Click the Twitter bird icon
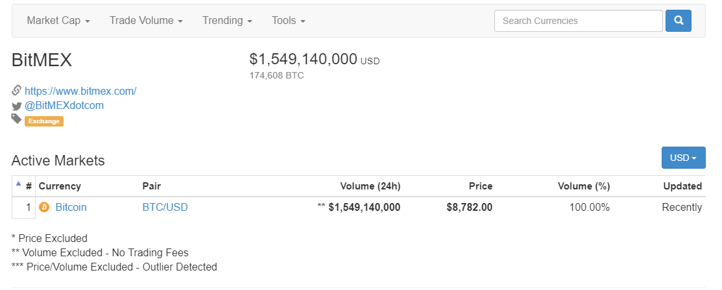The width and height of the screenshot is (722, 290). (17, 106)
